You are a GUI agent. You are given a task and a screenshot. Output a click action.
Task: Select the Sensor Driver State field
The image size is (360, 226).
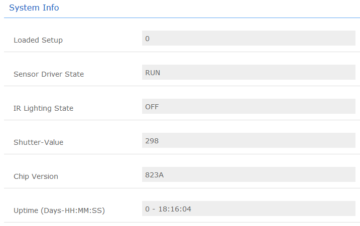[x=249, y=73]
